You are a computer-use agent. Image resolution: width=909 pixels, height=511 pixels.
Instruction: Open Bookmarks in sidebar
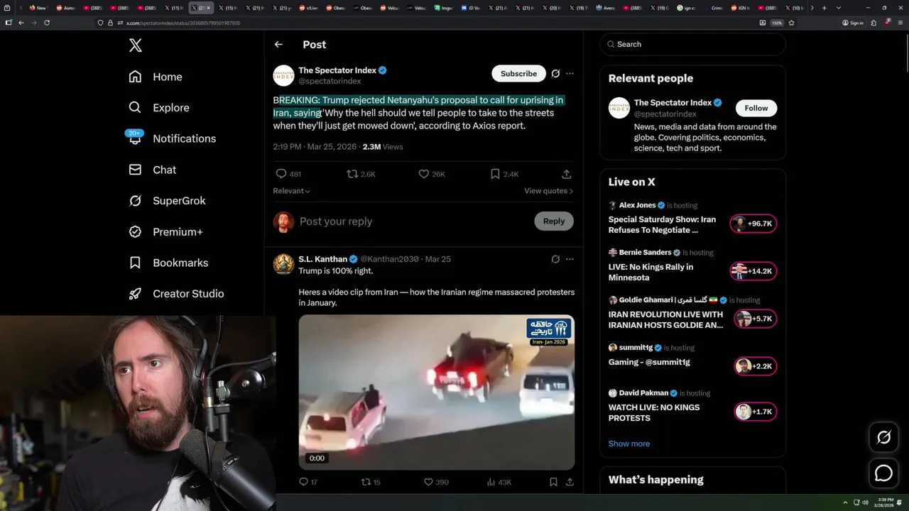(168, 263)
